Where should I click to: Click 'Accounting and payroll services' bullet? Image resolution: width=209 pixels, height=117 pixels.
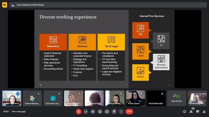[x=110, y=67]
